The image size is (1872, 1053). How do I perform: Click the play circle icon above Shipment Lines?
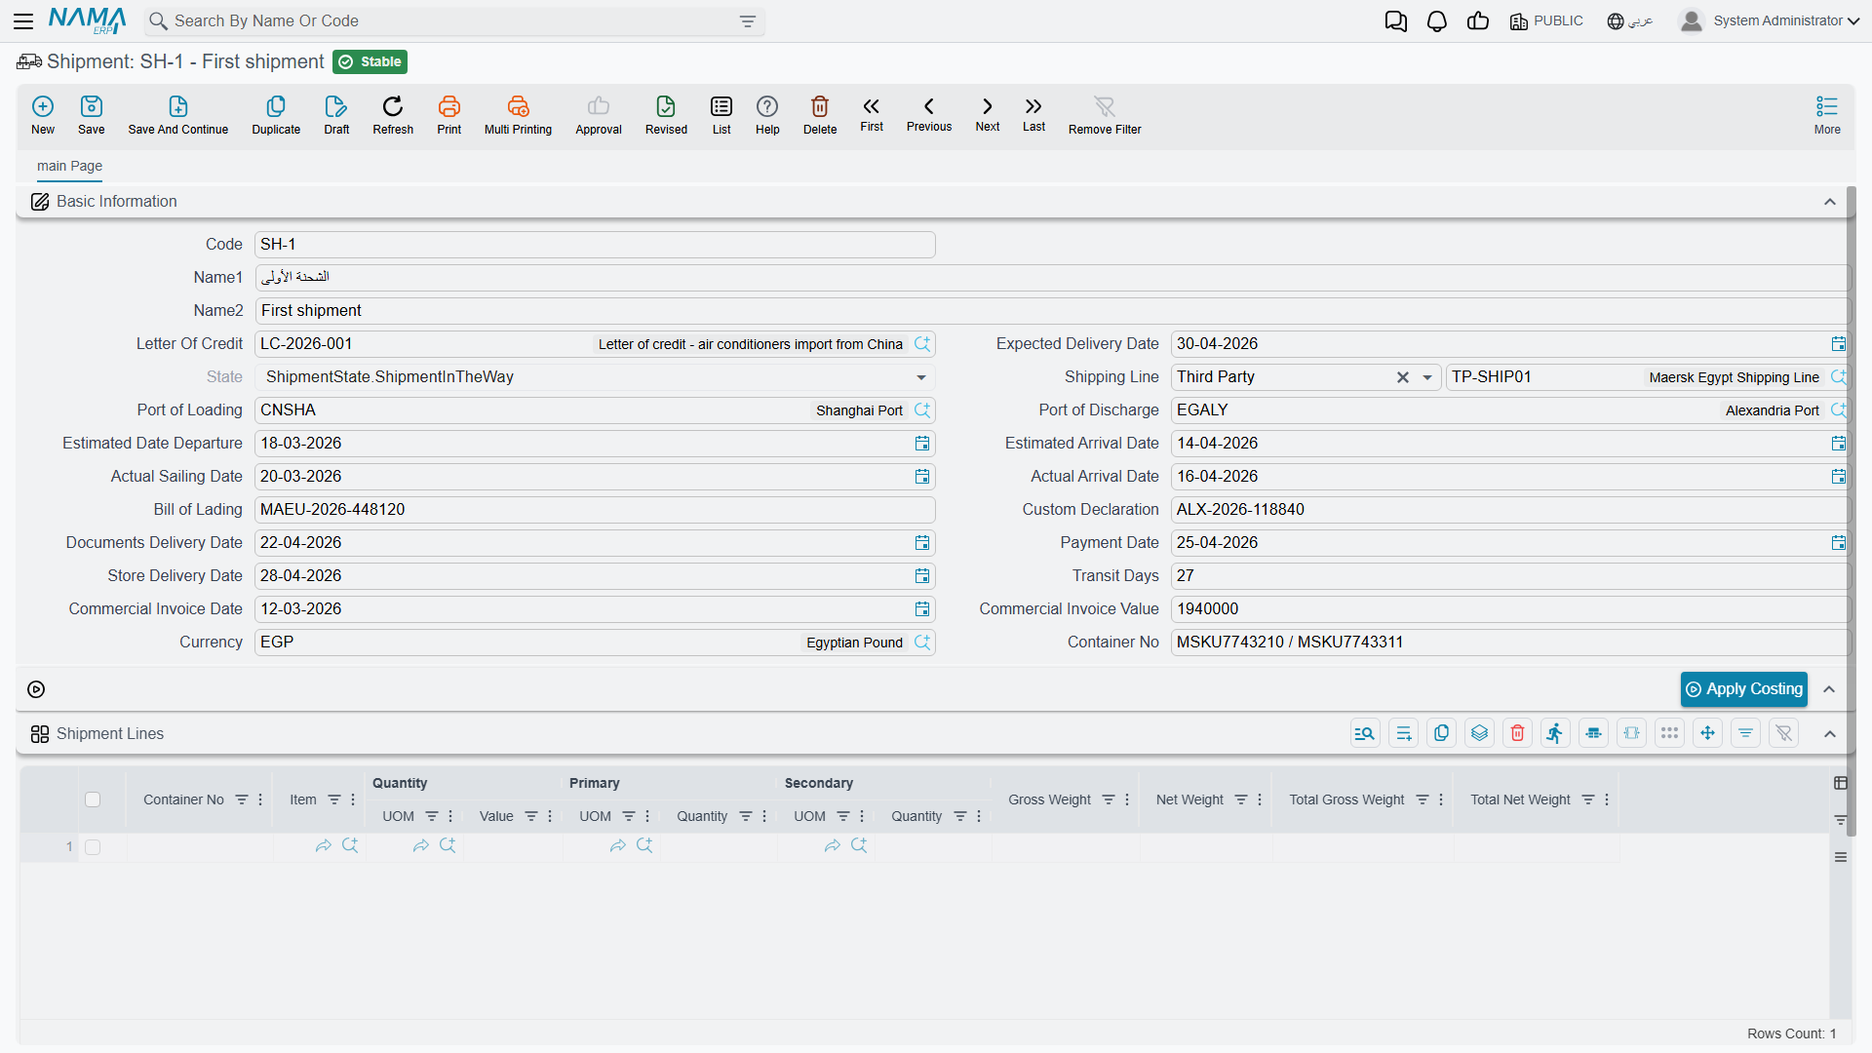pos(36,689)
